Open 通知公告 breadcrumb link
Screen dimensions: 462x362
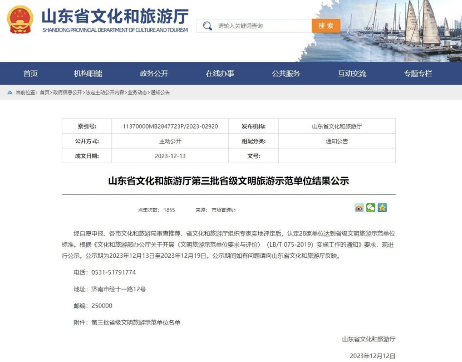(160, 92)
